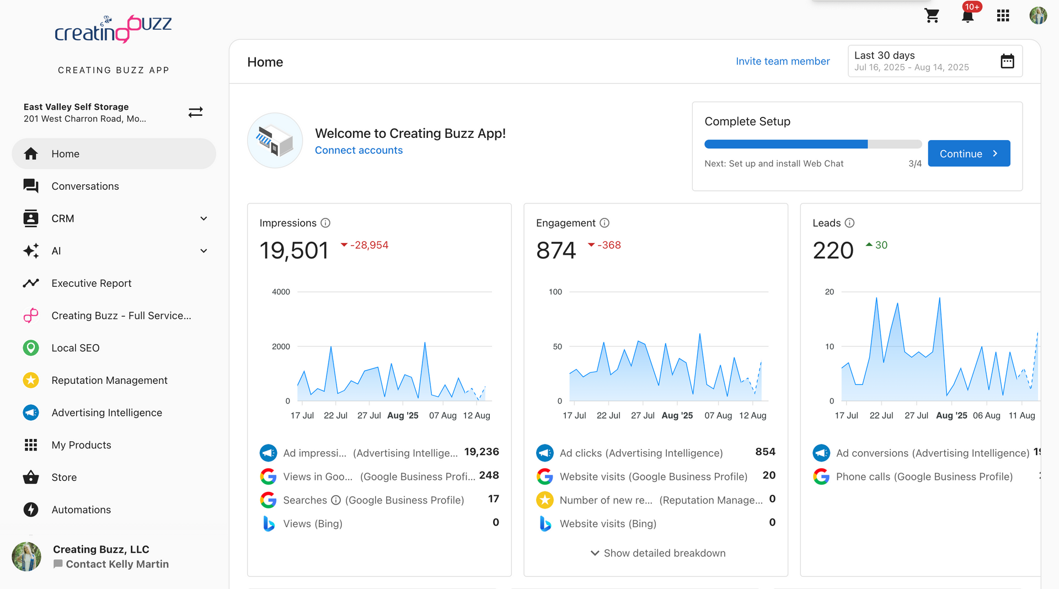Click the Leads info icon

(849, 223)
